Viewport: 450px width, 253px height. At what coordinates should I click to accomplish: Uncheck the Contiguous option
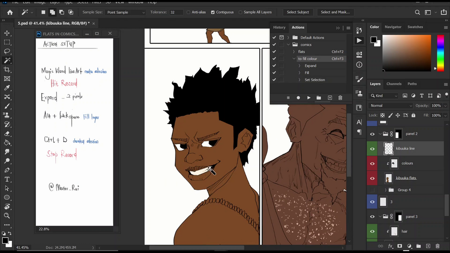pyautogui.click(x=213, y=13)
